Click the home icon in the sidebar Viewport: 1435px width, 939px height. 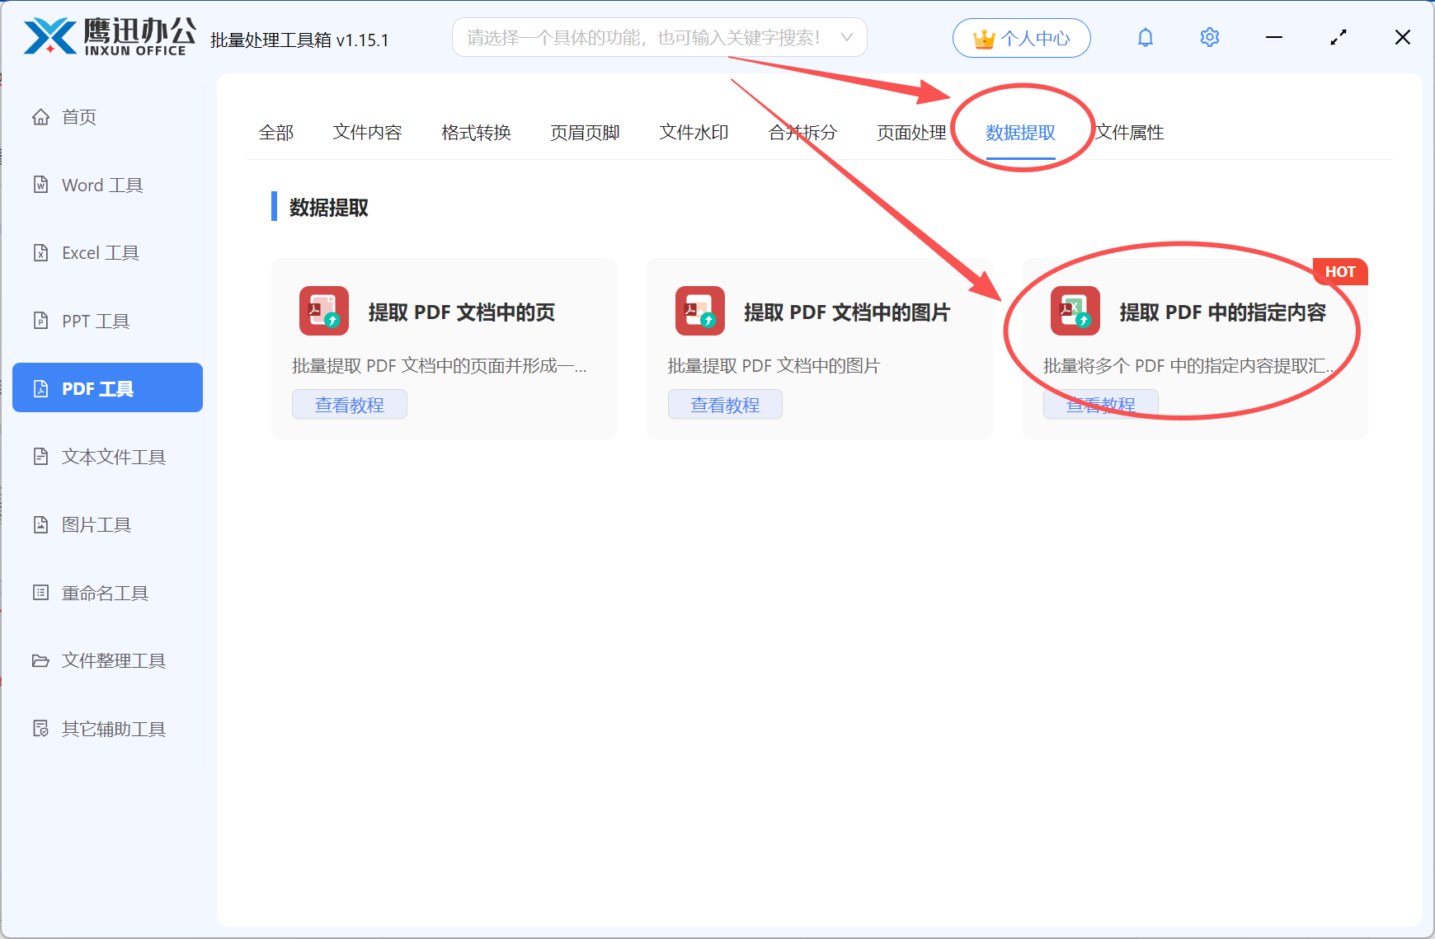[40, 117]
